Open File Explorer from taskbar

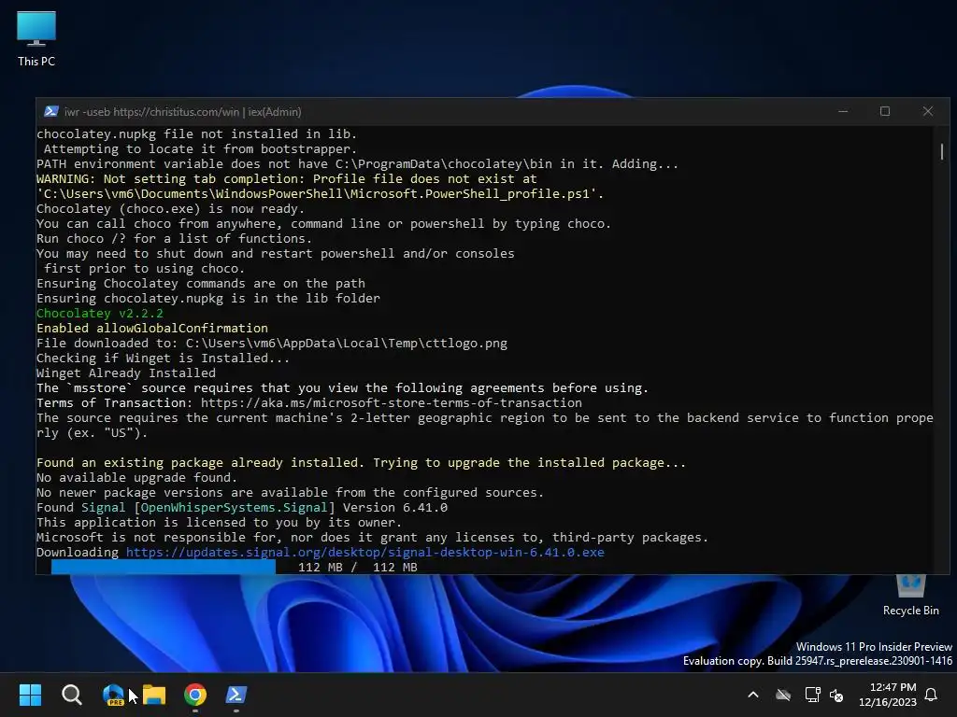(x=154, y=695)
